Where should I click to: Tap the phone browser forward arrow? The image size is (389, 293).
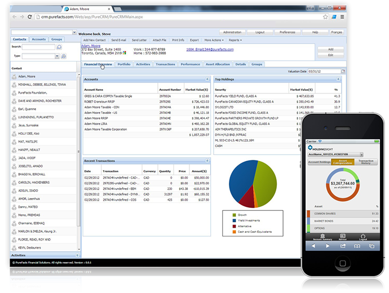pos(328,246)
